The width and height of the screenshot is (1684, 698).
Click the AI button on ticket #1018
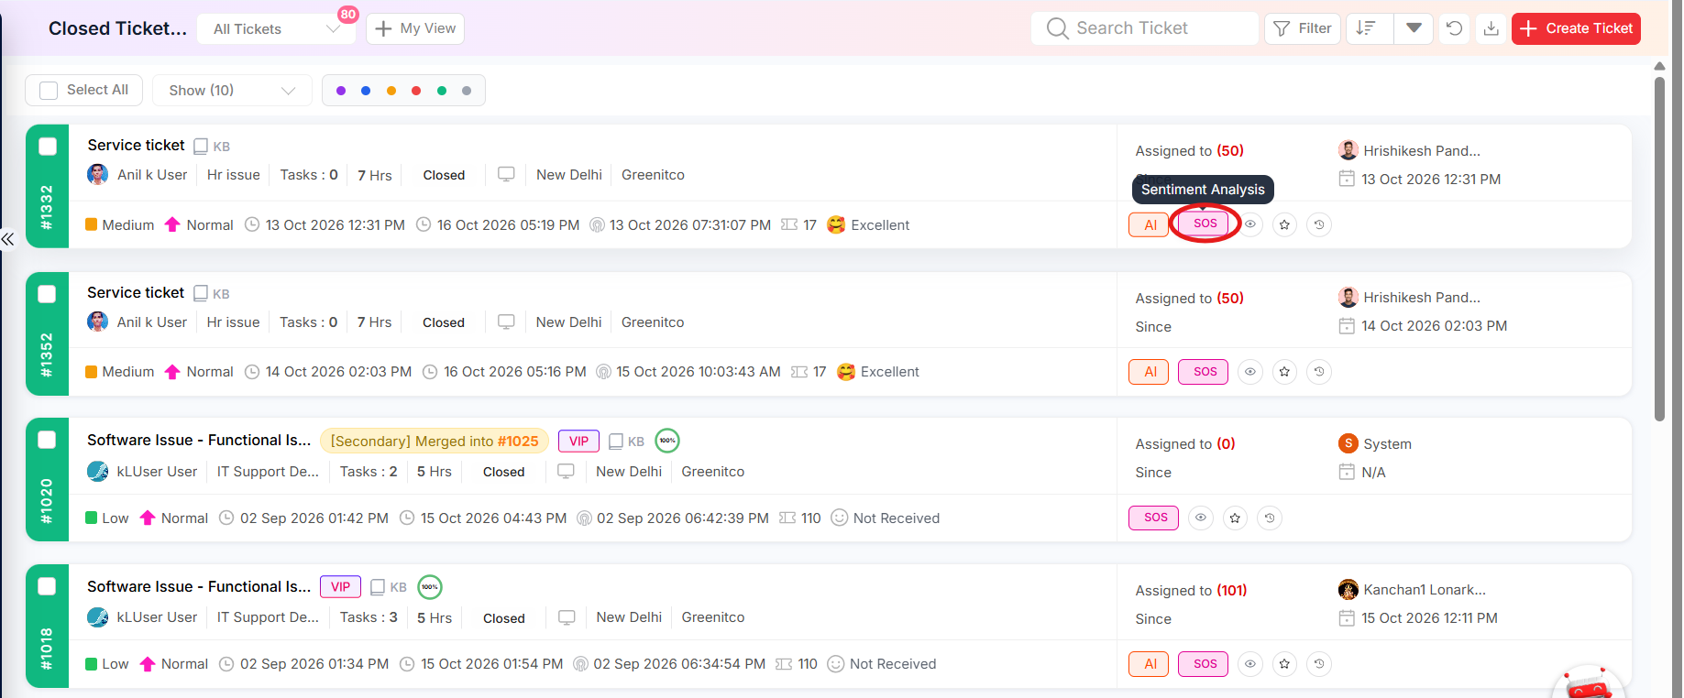click(x=1150, y=664)
